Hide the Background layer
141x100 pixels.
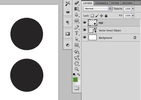(x=84, y=37)
